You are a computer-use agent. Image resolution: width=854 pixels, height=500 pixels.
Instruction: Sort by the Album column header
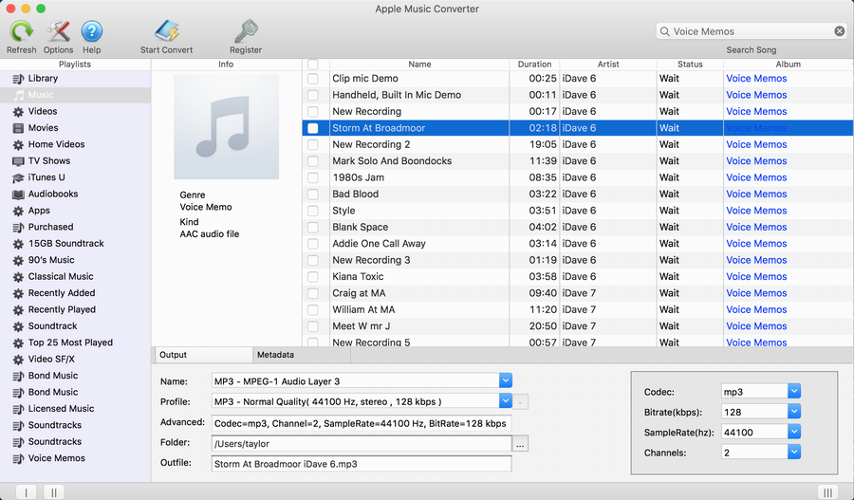coord(789,65)
